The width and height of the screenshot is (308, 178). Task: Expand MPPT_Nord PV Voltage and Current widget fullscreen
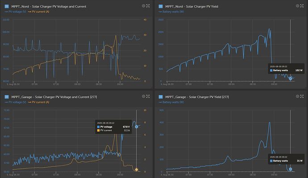[x=148, y=6]
